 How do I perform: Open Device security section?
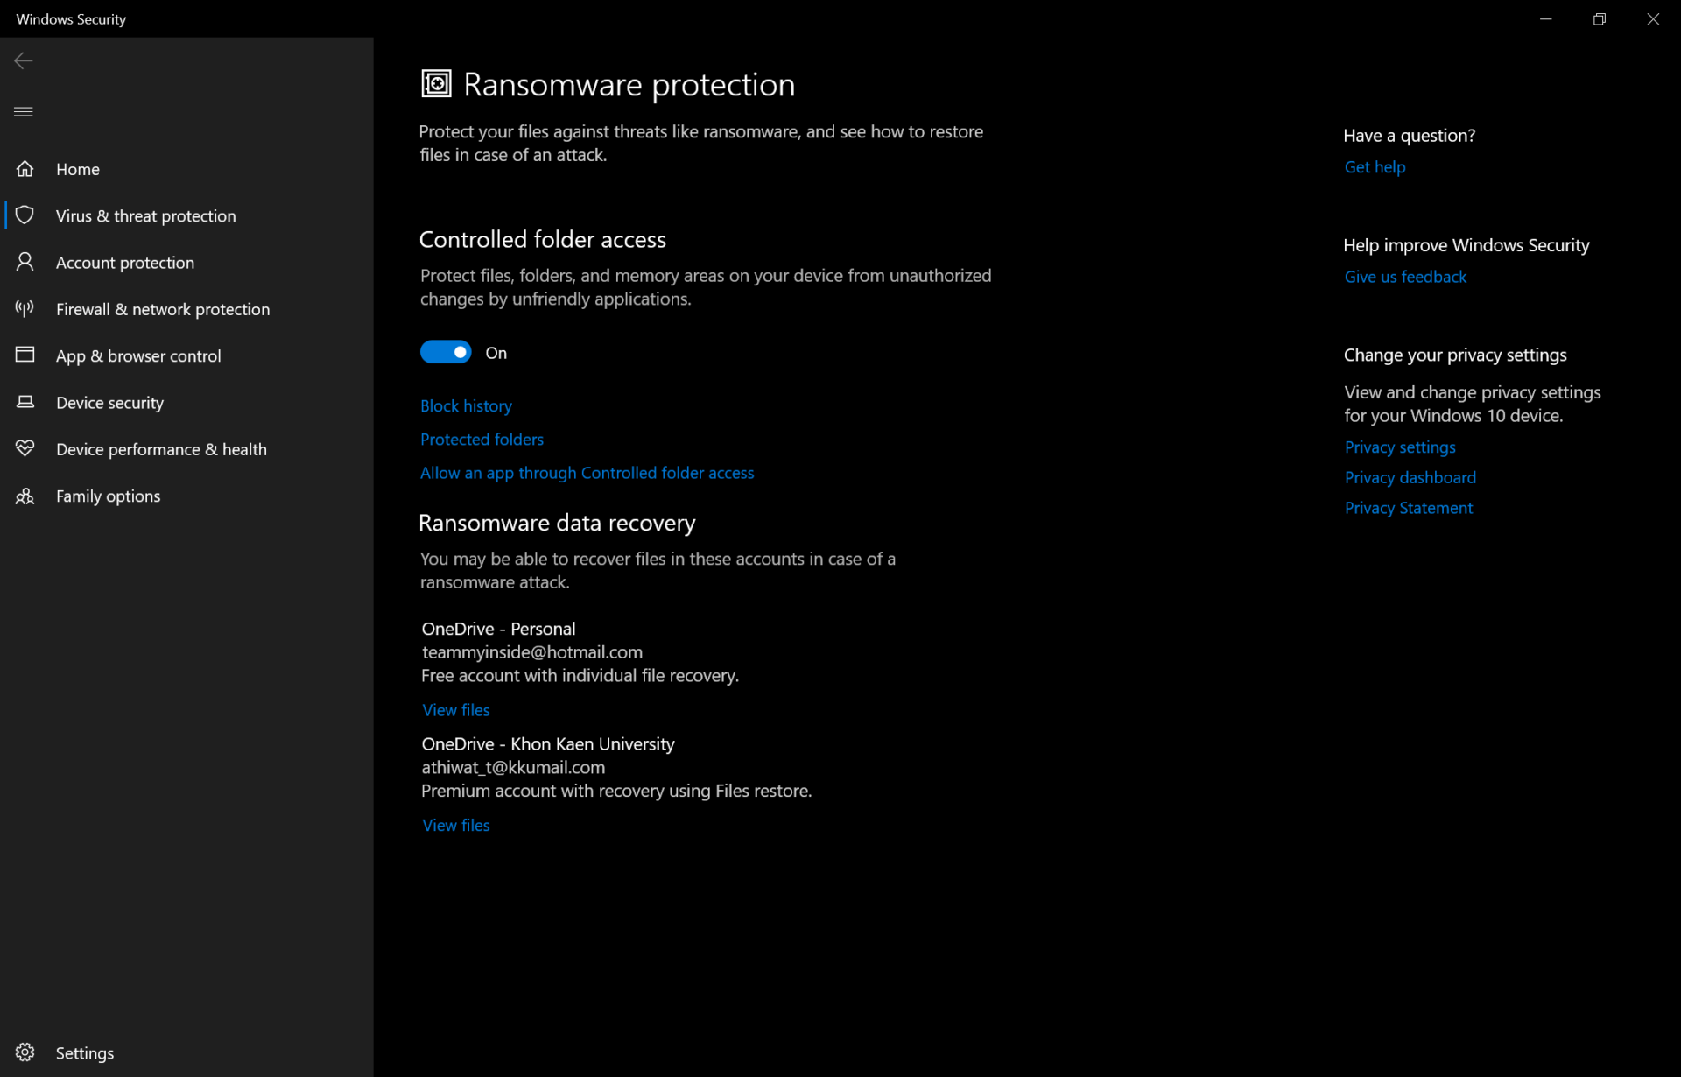[x=109, y=402]
